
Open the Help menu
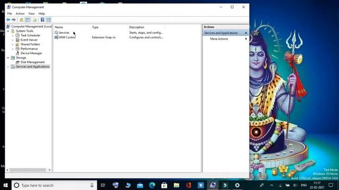click(42, 14)
